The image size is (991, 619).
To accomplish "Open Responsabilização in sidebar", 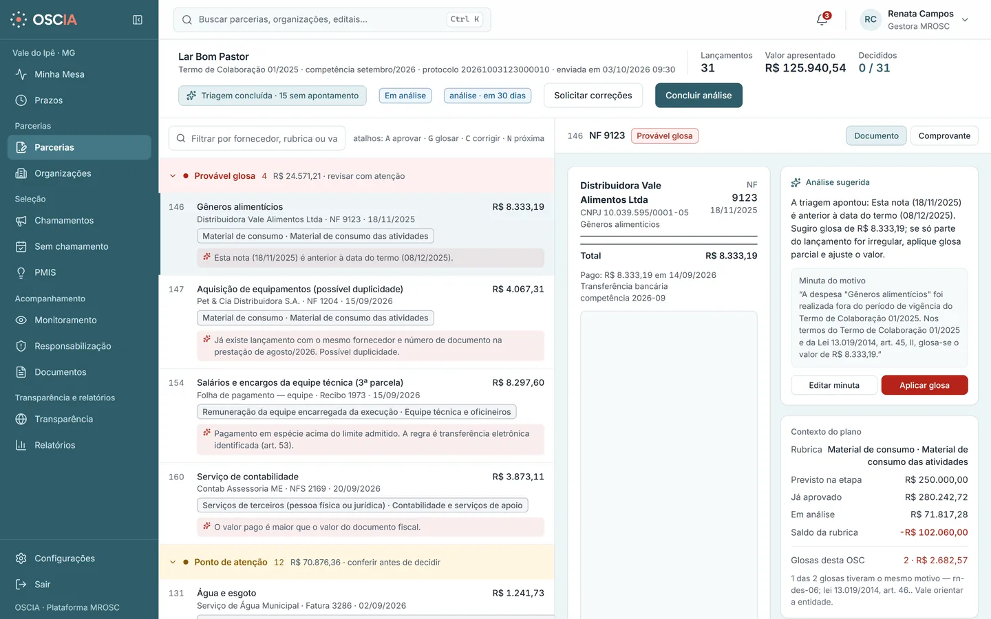I will click(x=79, y=346).
